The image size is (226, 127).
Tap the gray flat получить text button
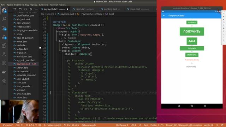[x=191, y=67]
